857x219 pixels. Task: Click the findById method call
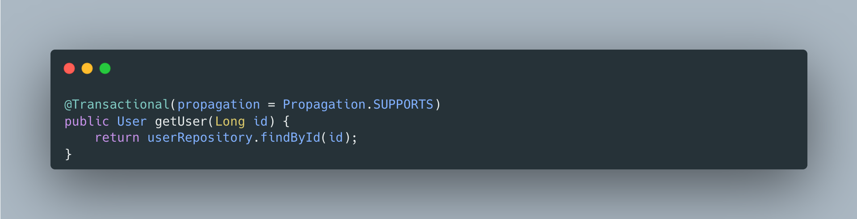pyautogui.click(x=290, y=138)
